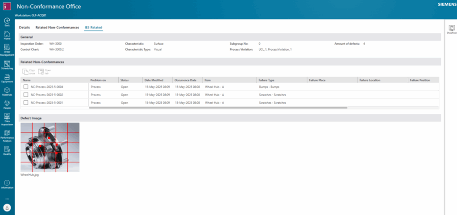Open the WheelHub.jpg defect image thumbnail
Viewport: 457px width, 215px height.
[50, 147]
